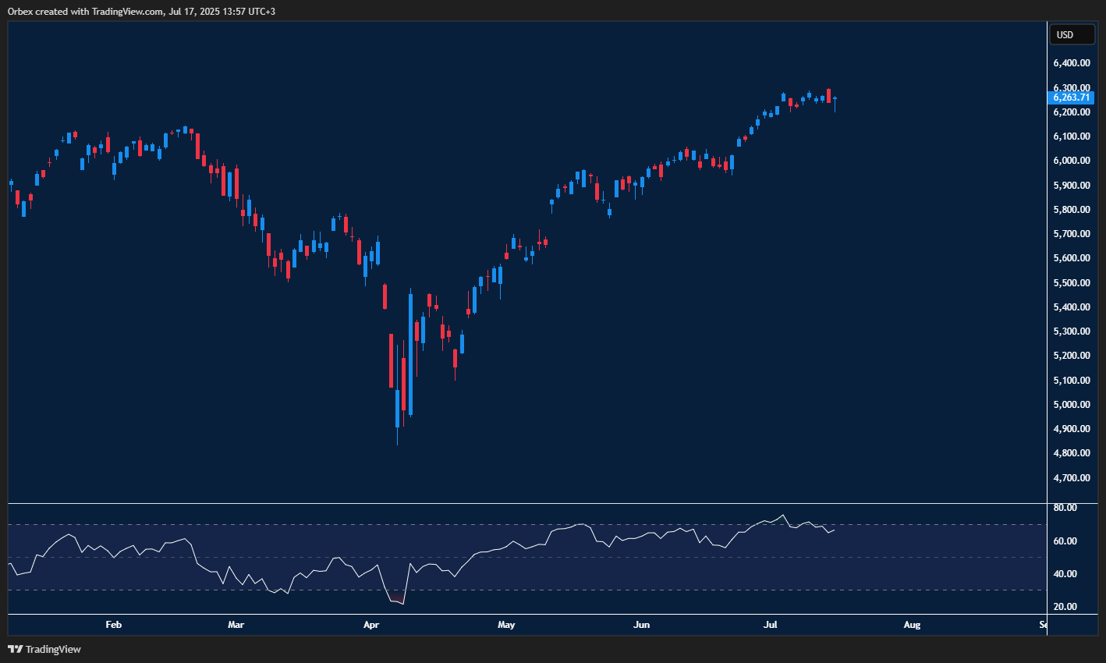Click the 6,400.00 price scale label

click(1071, 63)
